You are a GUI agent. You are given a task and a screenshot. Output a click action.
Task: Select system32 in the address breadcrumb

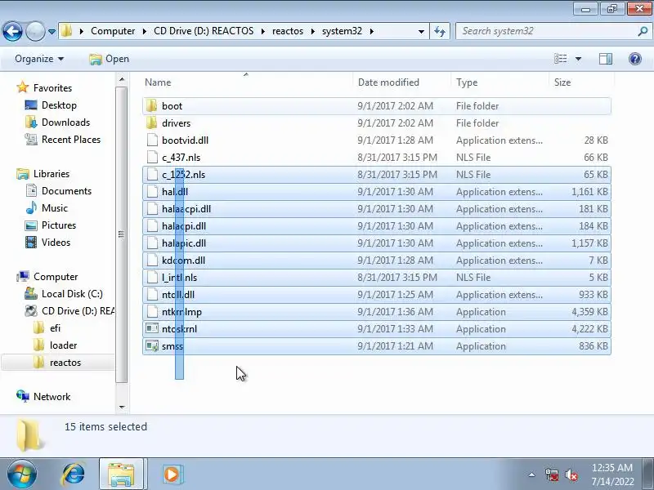point(342,31)
